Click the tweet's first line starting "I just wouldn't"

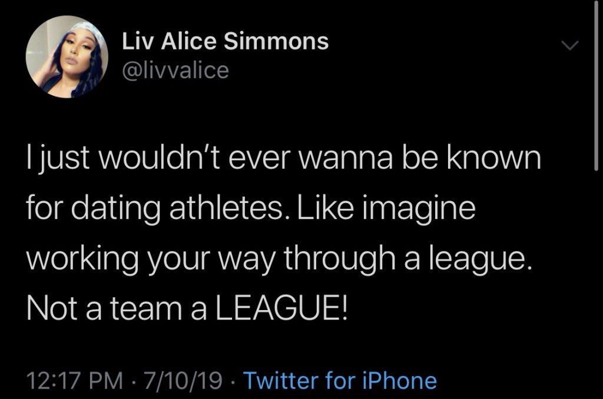[x=284, y=158]
